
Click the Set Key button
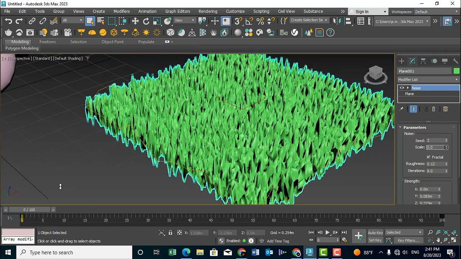pos(375,240)
